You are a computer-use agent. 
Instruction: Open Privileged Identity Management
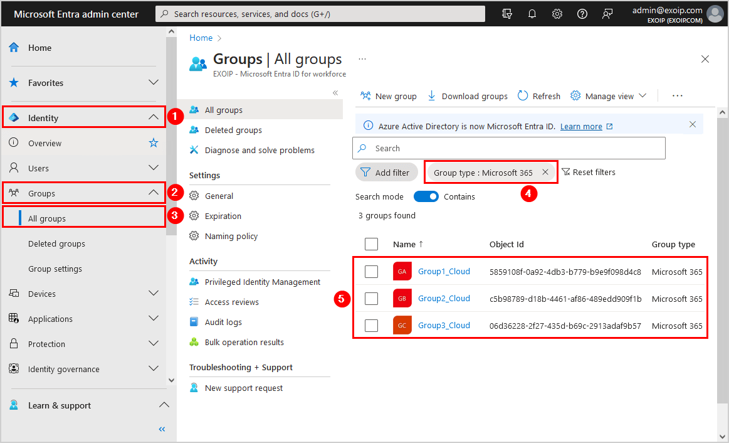(x=262, y=282)
